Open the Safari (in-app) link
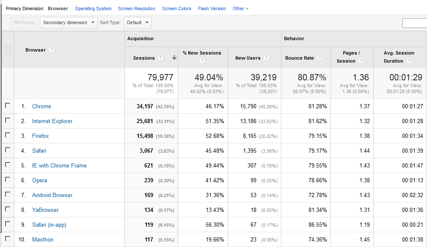 [x=49, y=225]
